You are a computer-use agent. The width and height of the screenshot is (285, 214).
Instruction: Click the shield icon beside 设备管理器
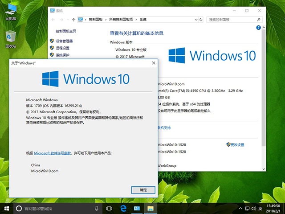[x=52, y=41]
